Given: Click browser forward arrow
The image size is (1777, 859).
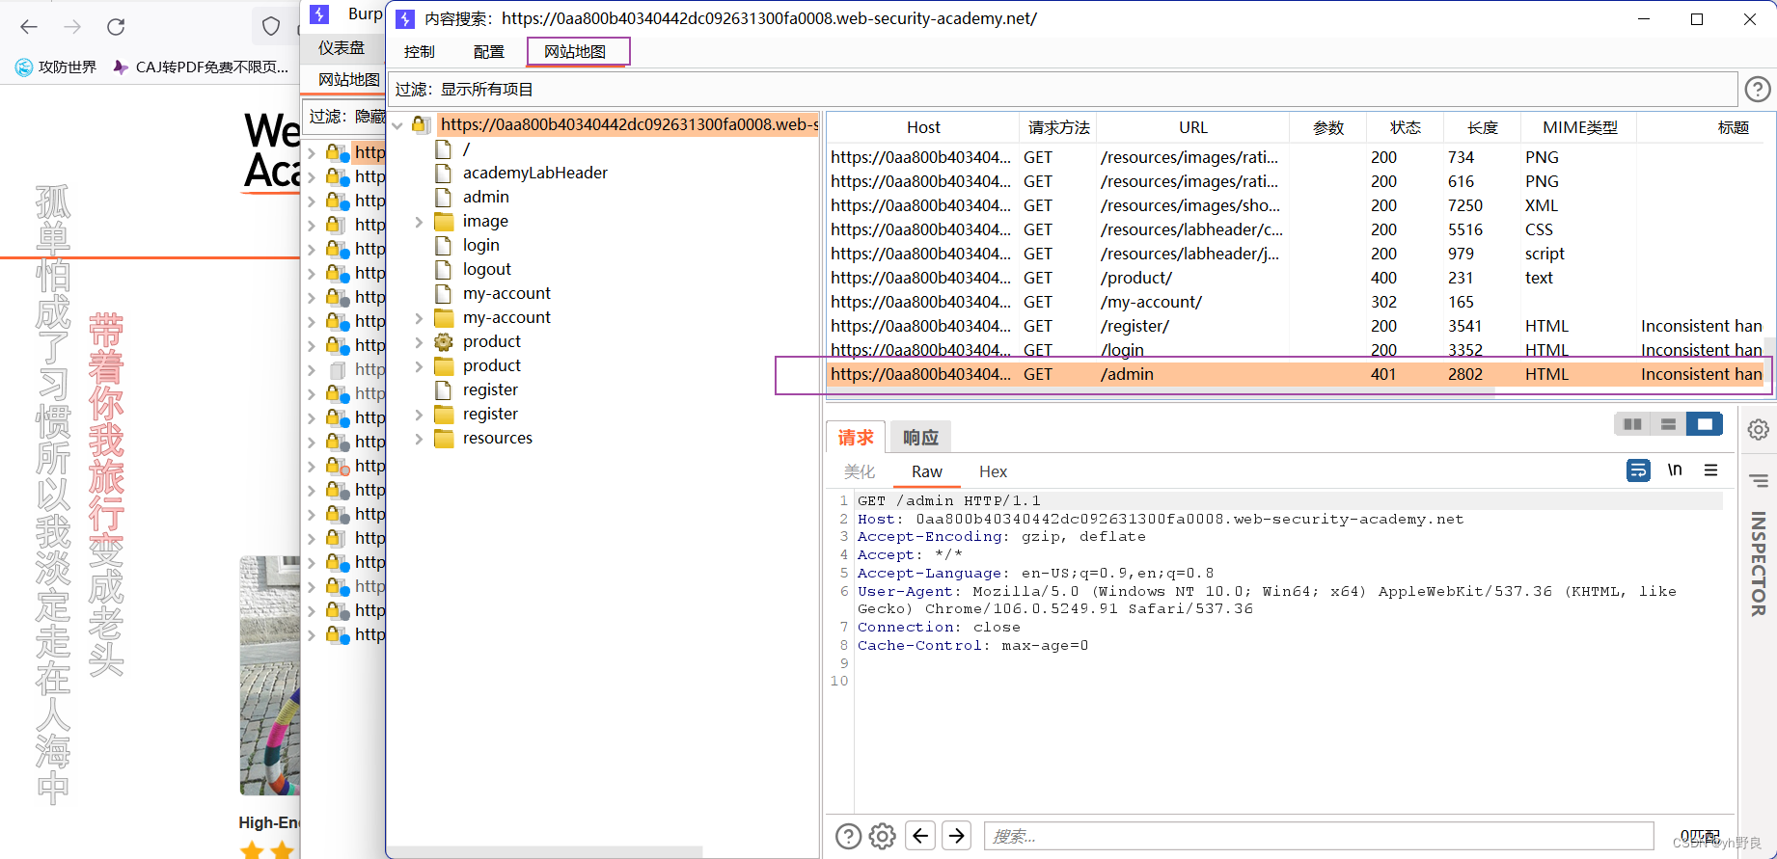Looking at the screenshot, I should click(72, 27).
